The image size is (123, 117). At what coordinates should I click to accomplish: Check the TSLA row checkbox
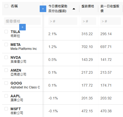tap(6, 31)
